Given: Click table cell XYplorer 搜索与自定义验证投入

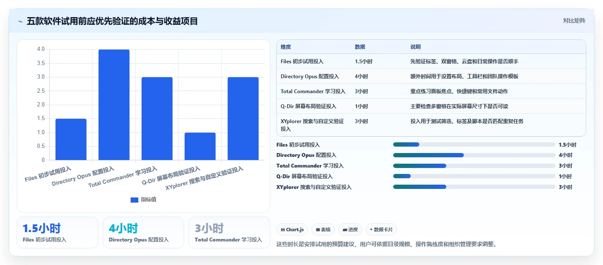Looking at the screenshot, I should (x=312, y=125).
